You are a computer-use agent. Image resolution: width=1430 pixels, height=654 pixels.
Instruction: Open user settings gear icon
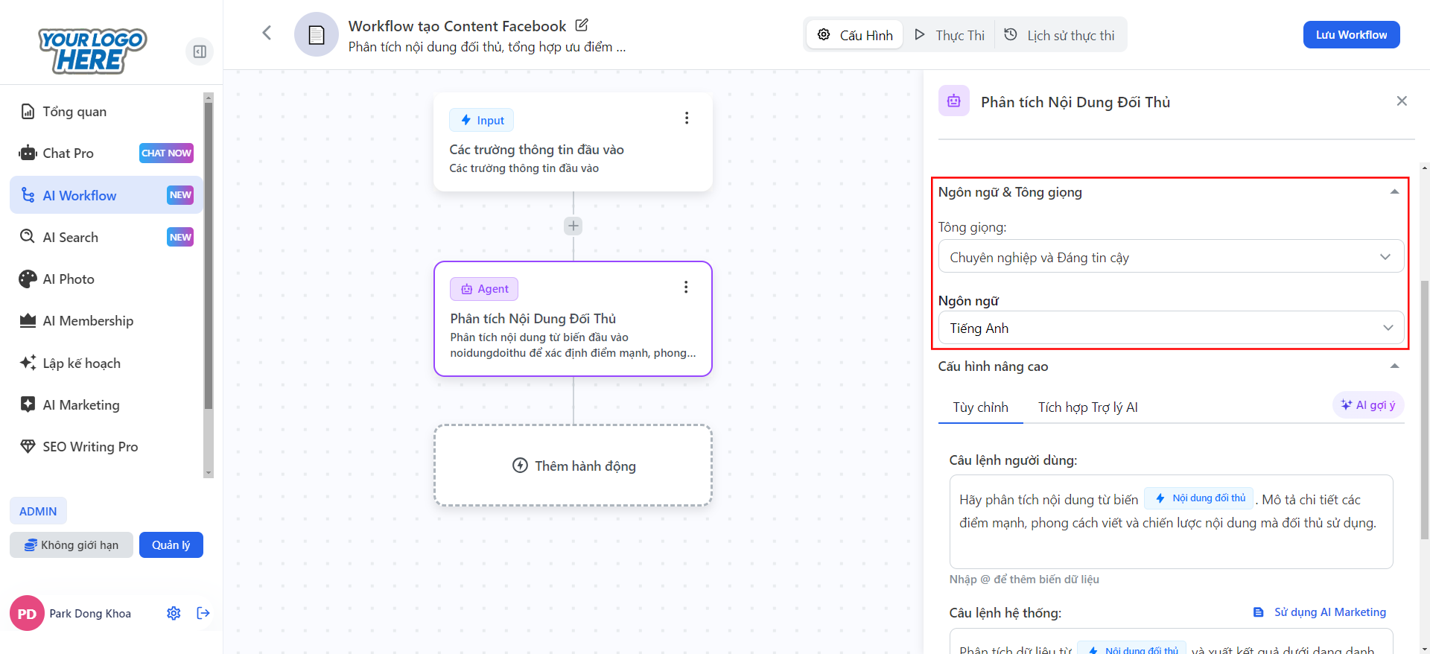point(174,613)
